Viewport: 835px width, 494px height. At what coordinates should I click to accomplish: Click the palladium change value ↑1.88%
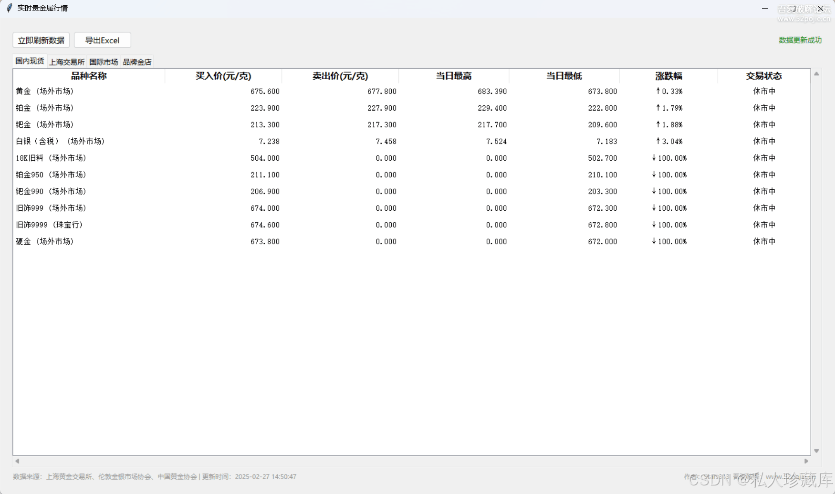click(669, 124)
